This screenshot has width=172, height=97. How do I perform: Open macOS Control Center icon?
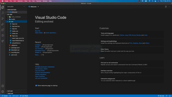click(155, 1)
